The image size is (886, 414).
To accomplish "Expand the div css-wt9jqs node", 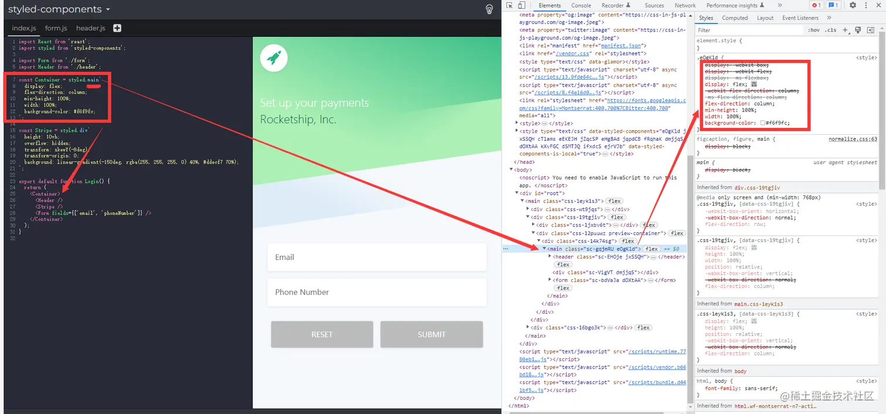I will point(527,209).
